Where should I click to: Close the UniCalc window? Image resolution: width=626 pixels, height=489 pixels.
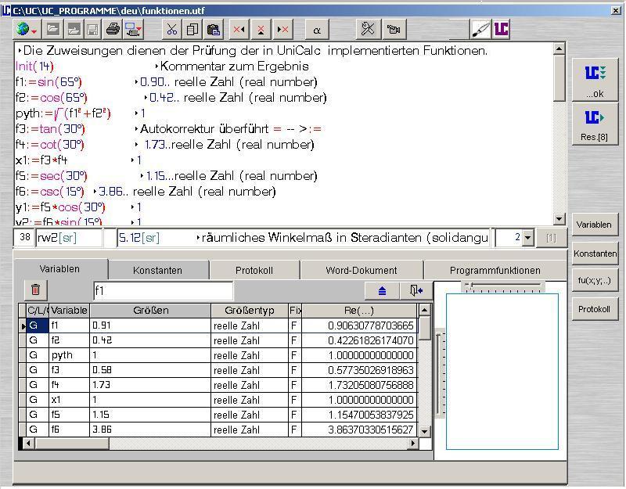coord(616,11)
